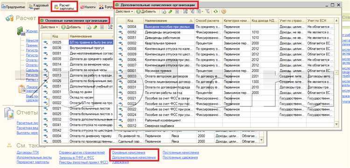
Task: Select row Оклад по часам
Action: coord(78,97)
